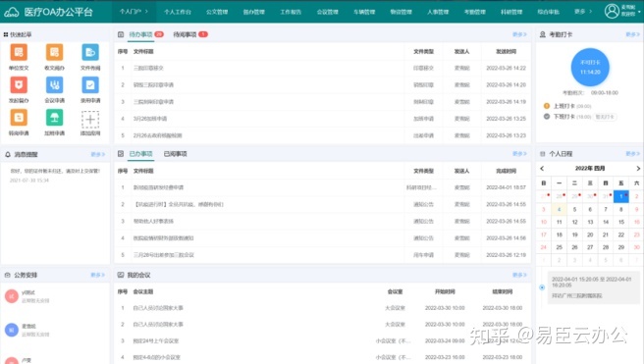This screenshot has width=644, height=364.
Task: Open 考勤管理 in the top navigation
Action: click(x=475, y=12)
